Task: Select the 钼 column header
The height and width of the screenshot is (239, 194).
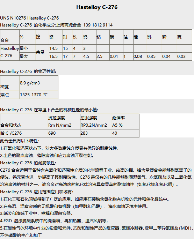Action: click(x=68, y=37)
